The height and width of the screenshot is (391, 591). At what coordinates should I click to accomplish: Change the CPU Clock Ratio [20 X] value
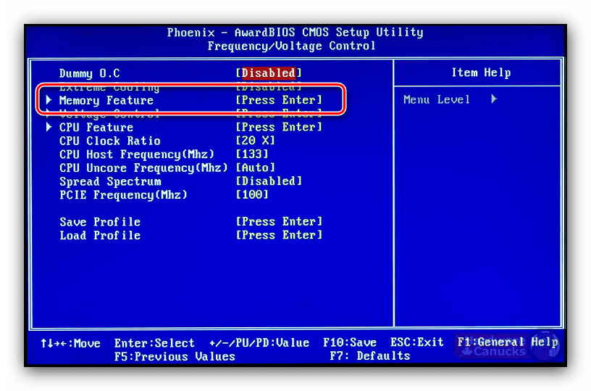255,141
